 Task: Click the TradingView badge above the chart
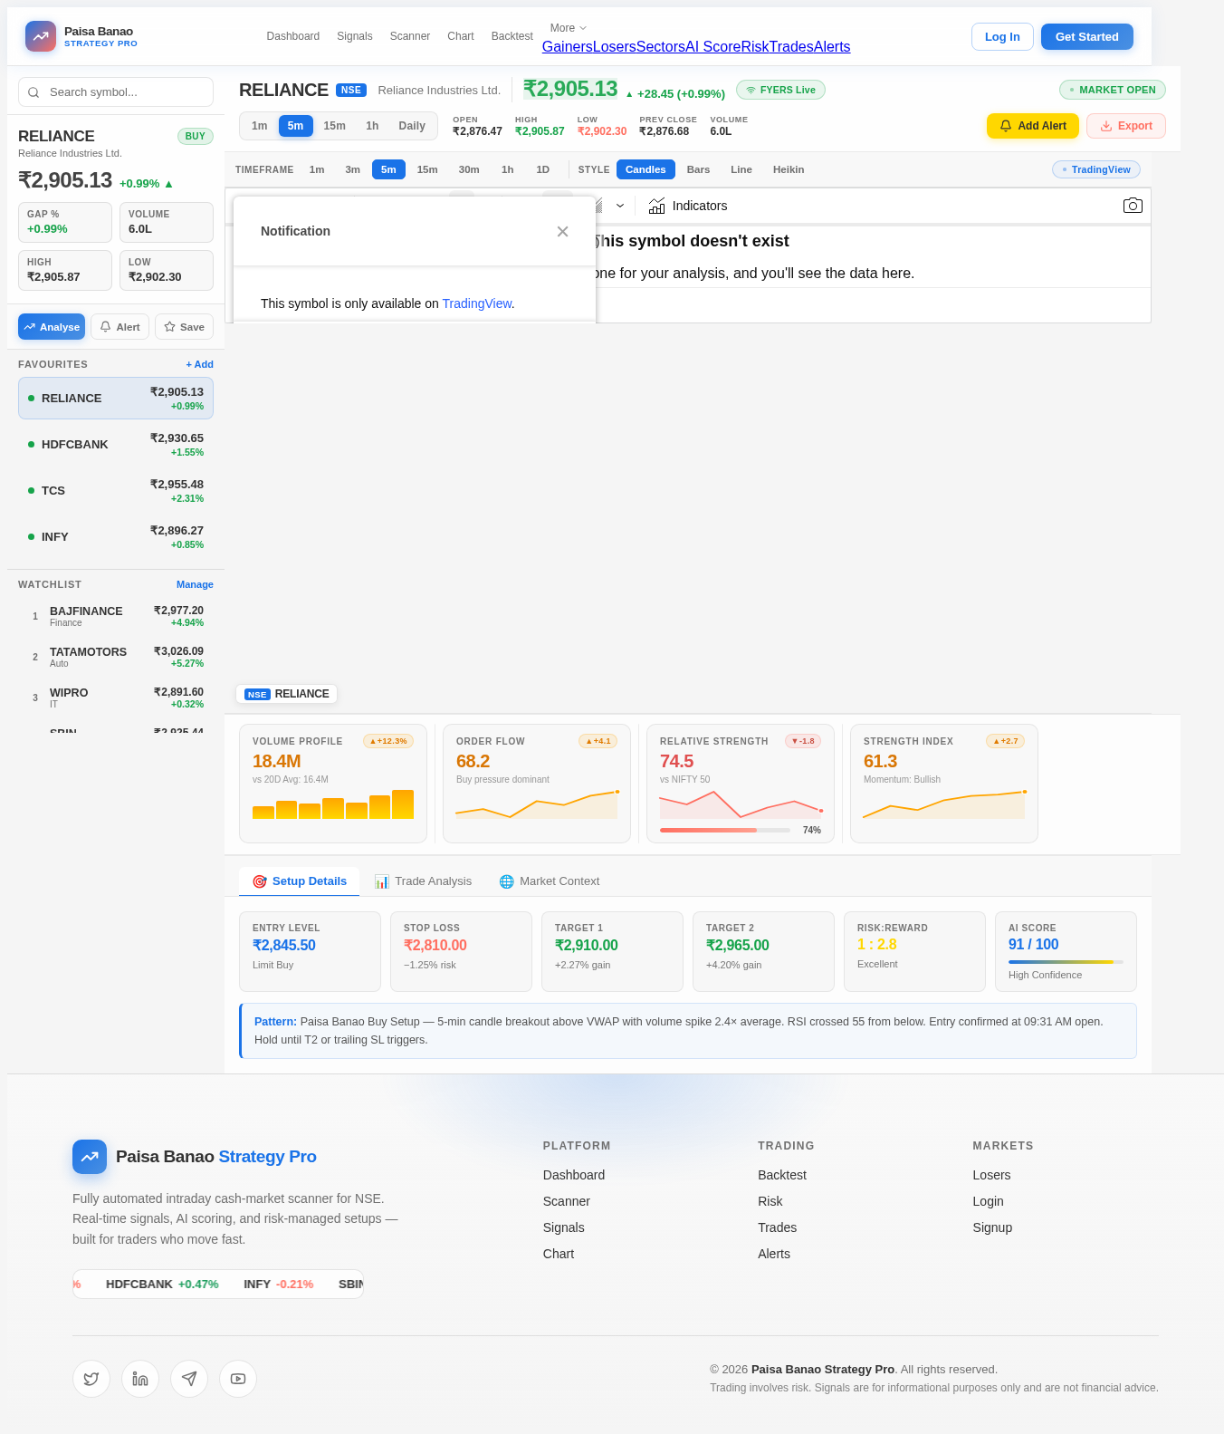(1096, 169)
